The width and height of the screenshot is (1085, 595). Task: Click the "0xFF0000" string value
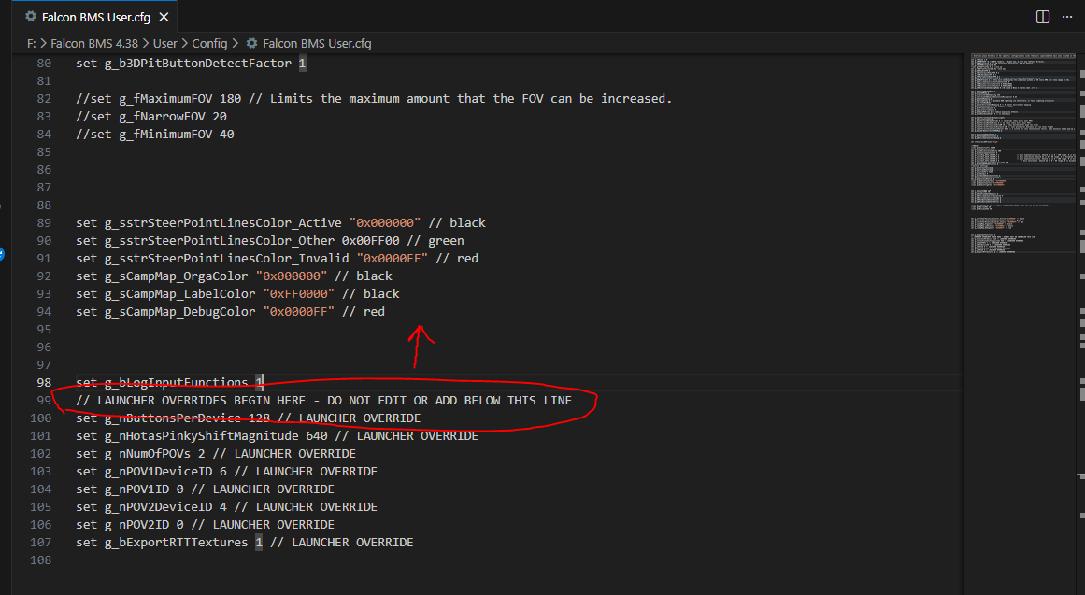(299, 294)
